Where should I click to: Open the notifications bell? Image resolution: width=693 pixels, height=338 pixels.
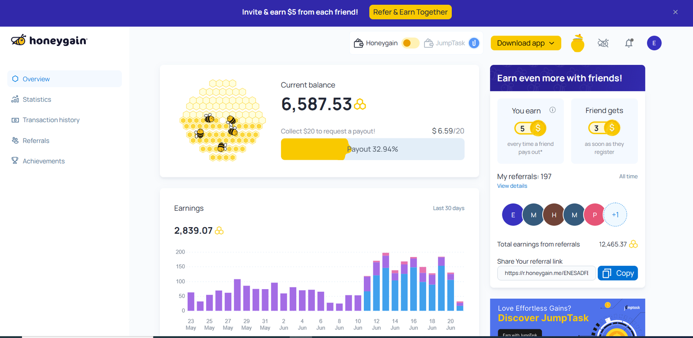629,43
